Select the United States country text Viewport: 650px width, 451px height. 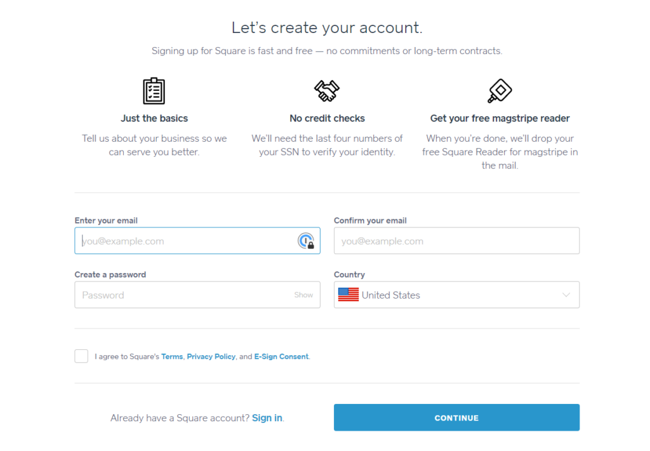391,295
